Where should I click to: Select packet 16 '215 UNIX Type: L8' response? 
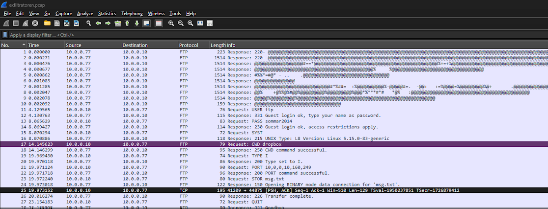click(x=274, y=139)
